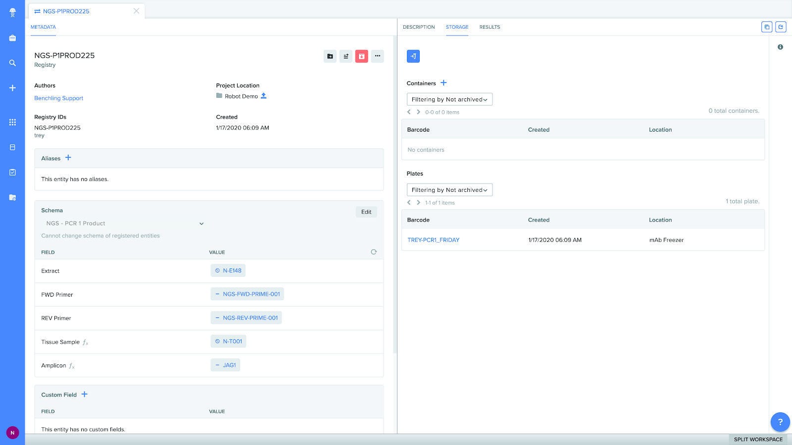This screenshot has width=792, height=445.
Task: Open the TREY-PCR1_FRIDAY plate link
Action: [433, 240]
